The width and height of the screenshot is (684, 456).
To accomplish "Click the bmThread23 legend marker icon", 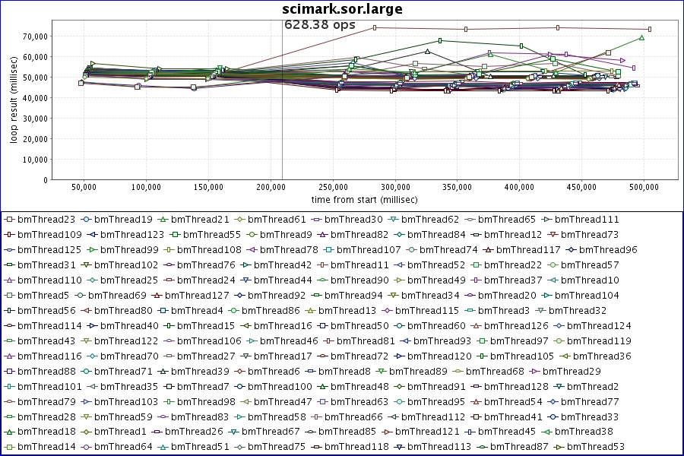I will coord(10,220).
